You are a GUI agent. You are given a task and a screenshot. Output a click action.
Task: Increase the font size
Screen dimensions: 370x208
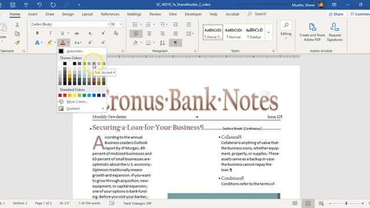coord(90,43)
